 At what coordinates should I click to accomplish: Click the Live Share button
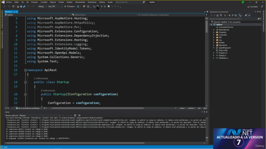click(x=253, y=7)
